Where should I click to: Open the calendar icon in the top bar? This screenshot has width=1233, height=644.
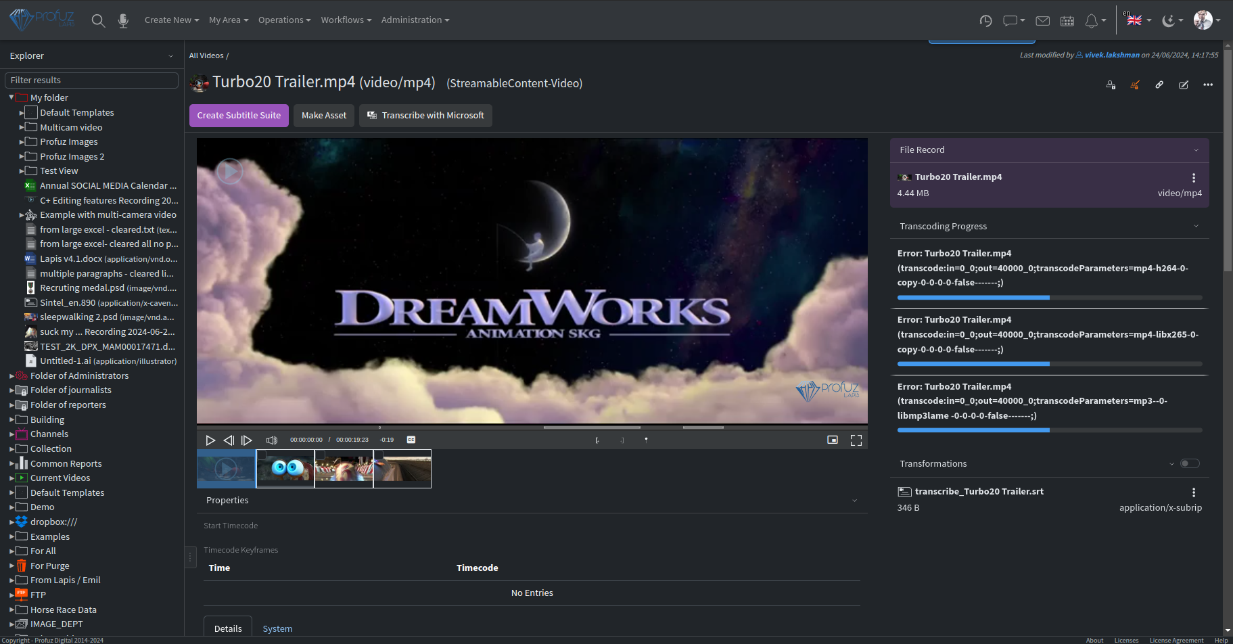[1067, 20]
